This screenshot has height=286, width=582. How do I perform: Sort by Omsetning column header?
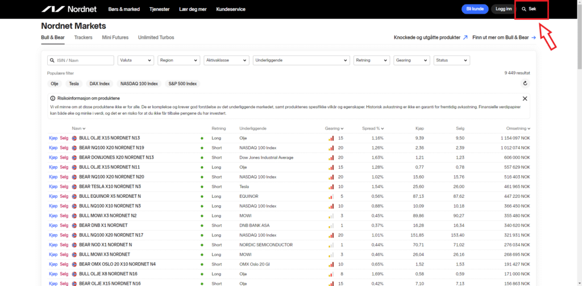tap(518, 129)
